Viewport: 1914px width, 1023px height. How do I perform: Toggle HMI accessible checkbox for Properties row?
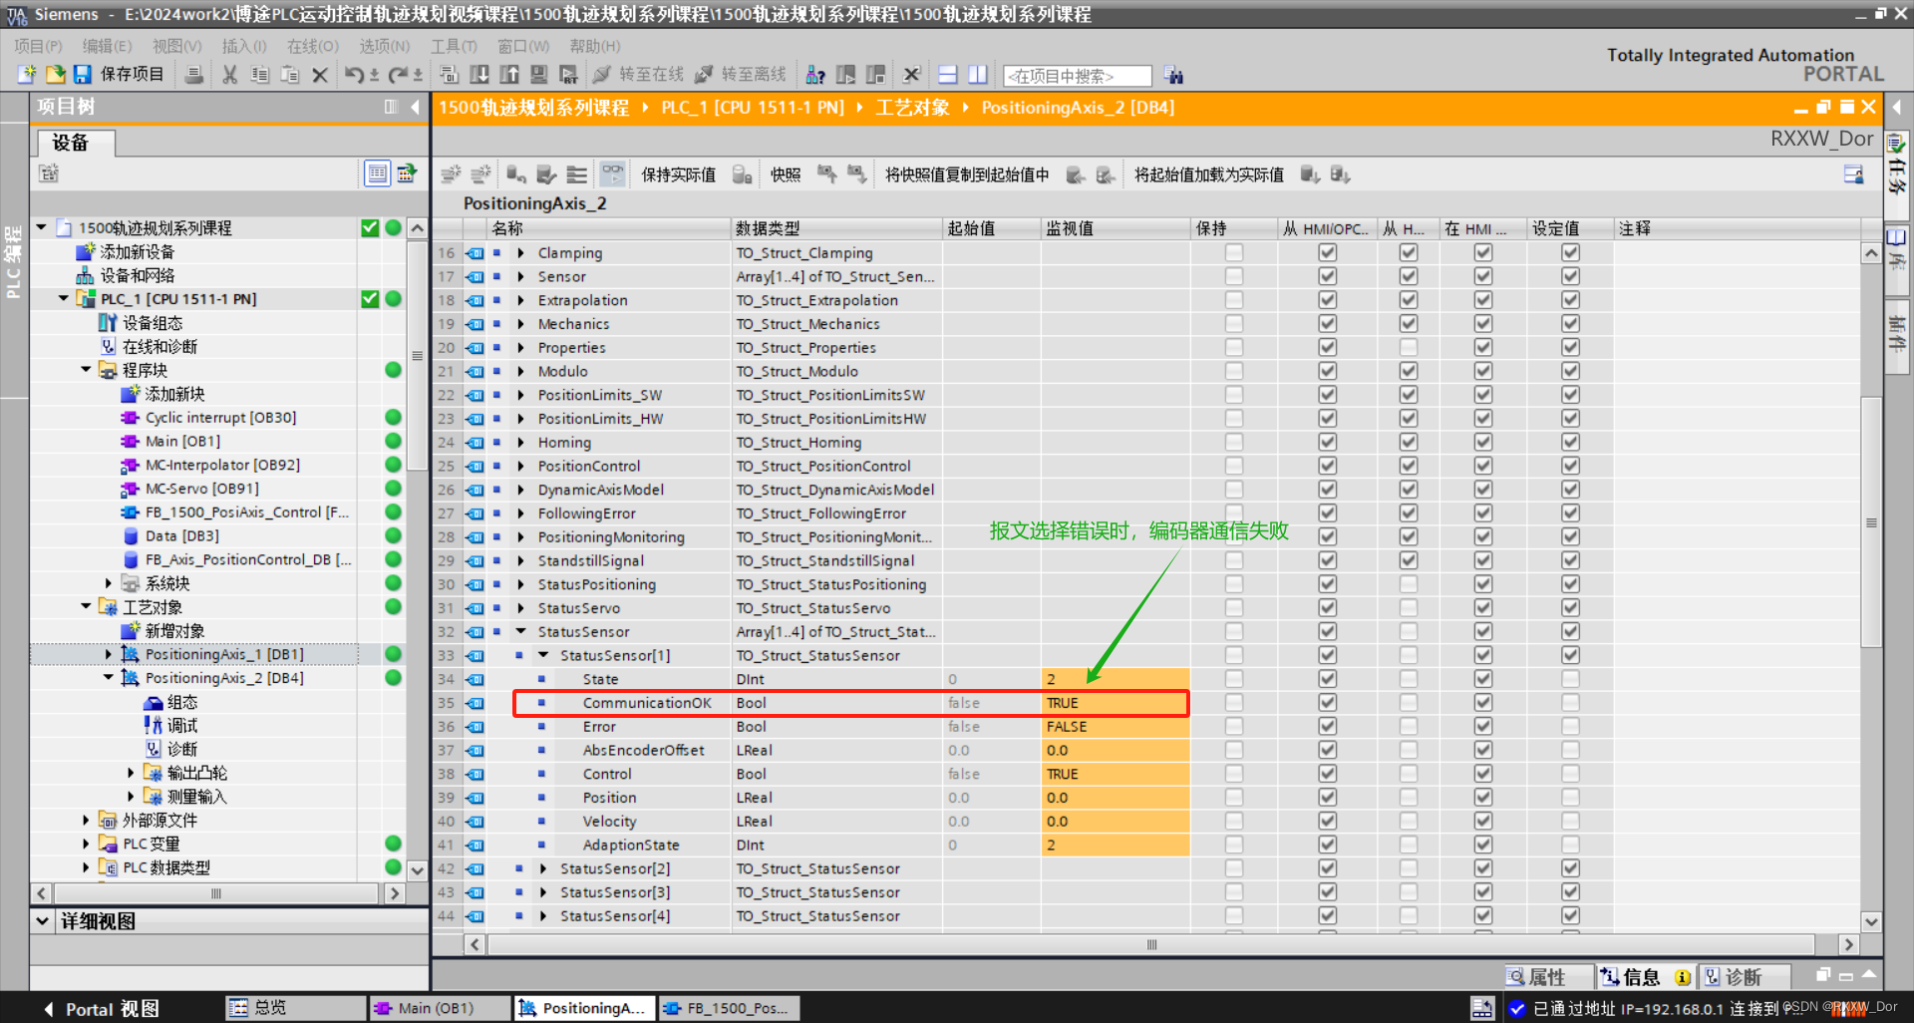tap(1328, 348)
